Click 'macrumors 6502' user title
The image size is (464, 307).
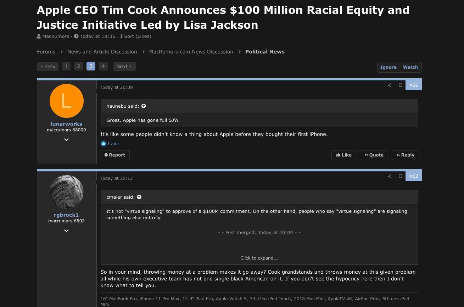(x=66, y=221)
